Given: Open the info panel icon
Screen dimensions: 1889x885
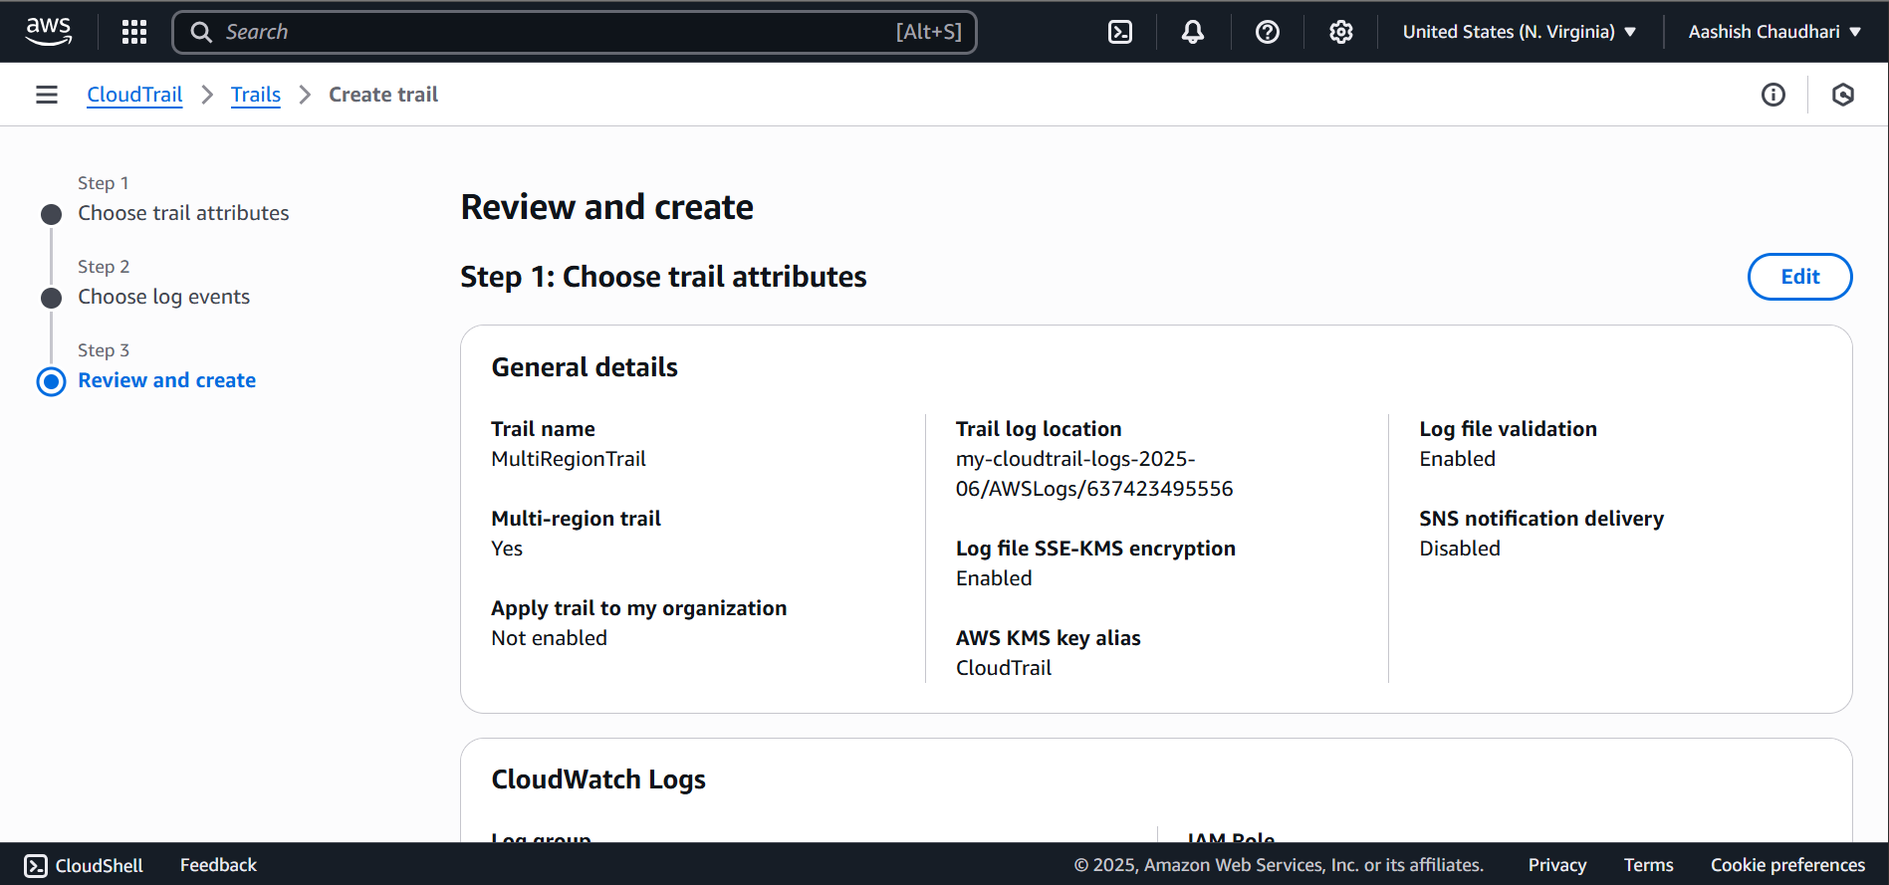Looking at the screenshot, I should pos(1773,95).
